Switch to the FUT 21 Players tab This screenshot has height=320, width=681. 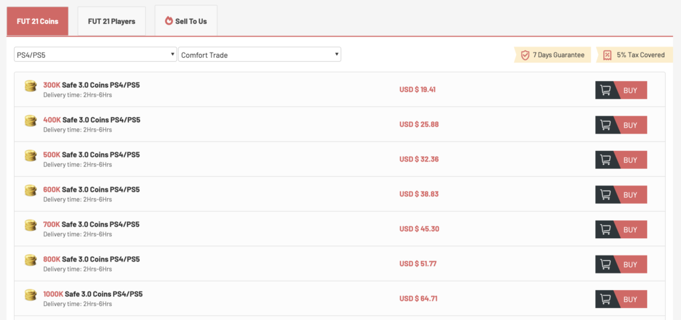click(x=112, y=21)
